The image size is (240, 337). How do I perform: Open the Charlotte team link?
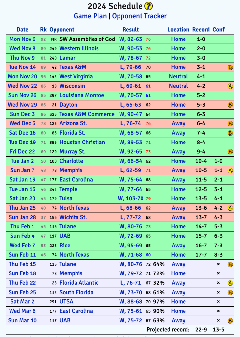tap(71, 161)
